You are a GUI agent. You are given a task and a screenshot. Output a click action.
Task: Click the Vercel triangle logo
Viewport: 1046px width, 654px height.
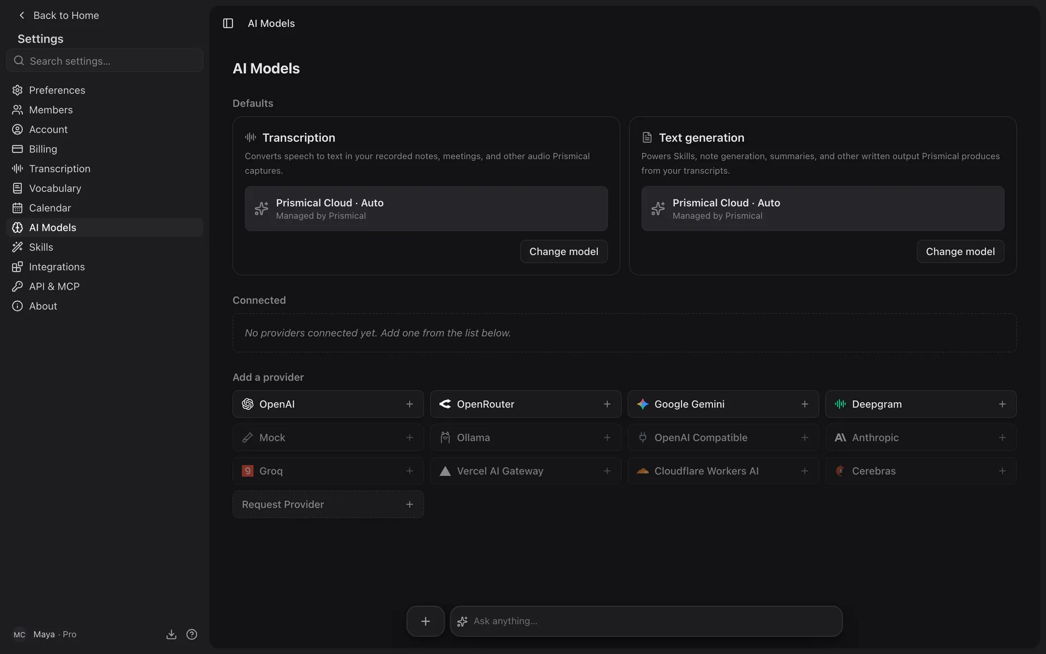[x=445, y=471]
